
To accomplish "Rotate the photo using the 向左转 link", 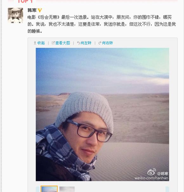I will click(86, 43).
